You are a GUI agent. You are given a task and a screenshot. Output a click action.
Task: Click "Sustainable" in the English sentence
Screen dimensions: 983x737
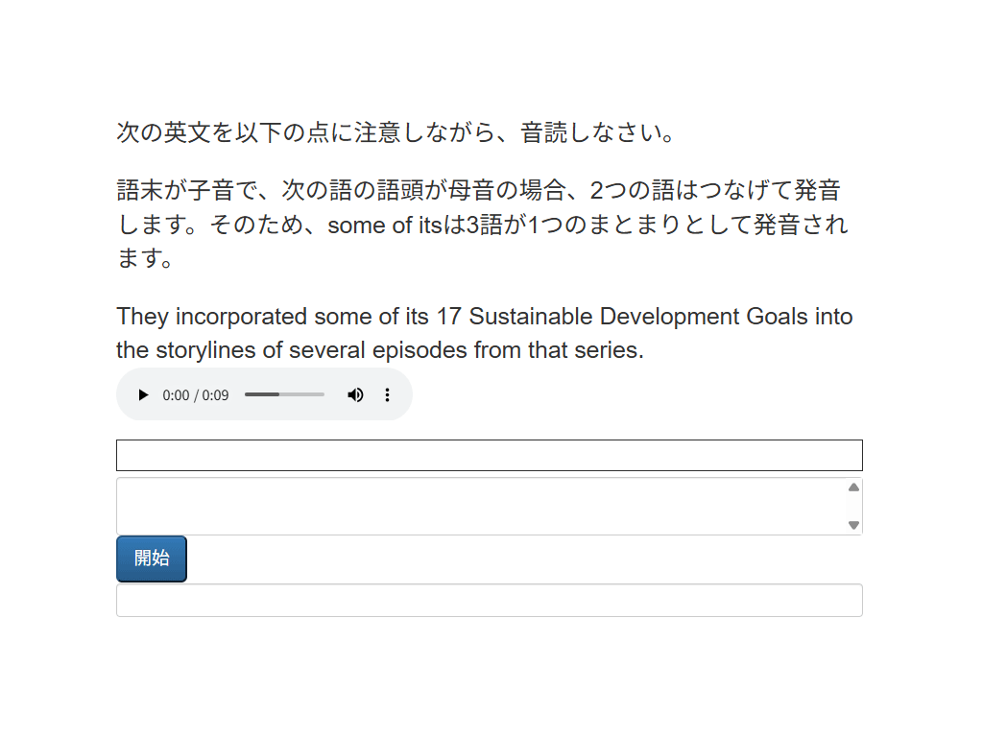531,317
